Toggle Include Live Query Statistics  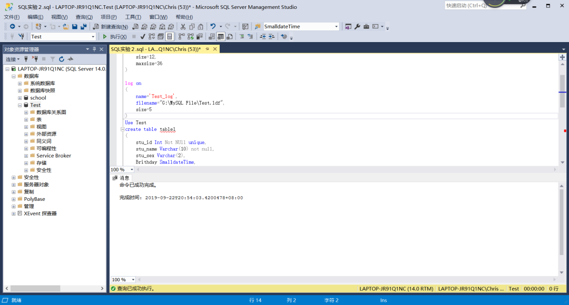pyautogui.click(x=190, y=37)
